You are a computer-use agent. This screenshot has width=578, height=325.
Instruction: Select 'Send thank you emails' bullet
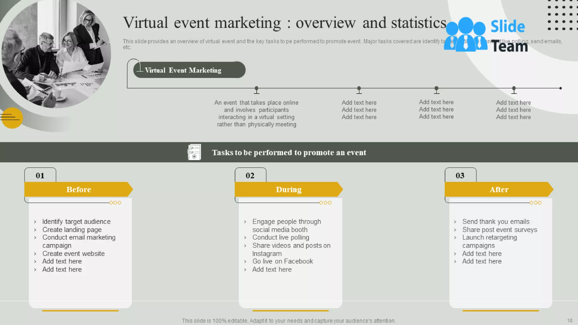click(x=496, y=221)
